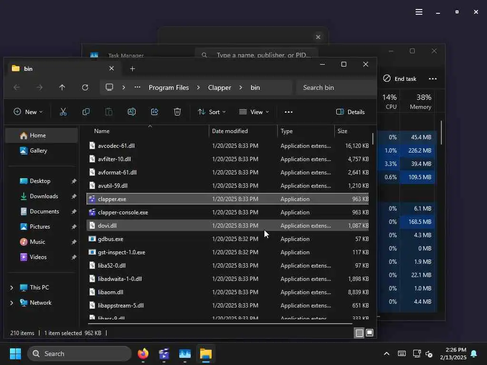Sort by Date modified column header
Image resolution: width=487 pixels, height=365 pixels.
click(x=243, y=131)
